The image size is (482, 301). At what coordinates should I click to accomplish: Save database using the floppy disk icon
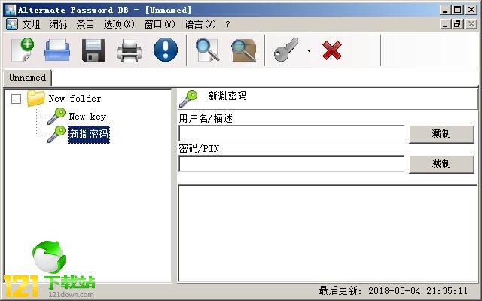click(93, 50)
